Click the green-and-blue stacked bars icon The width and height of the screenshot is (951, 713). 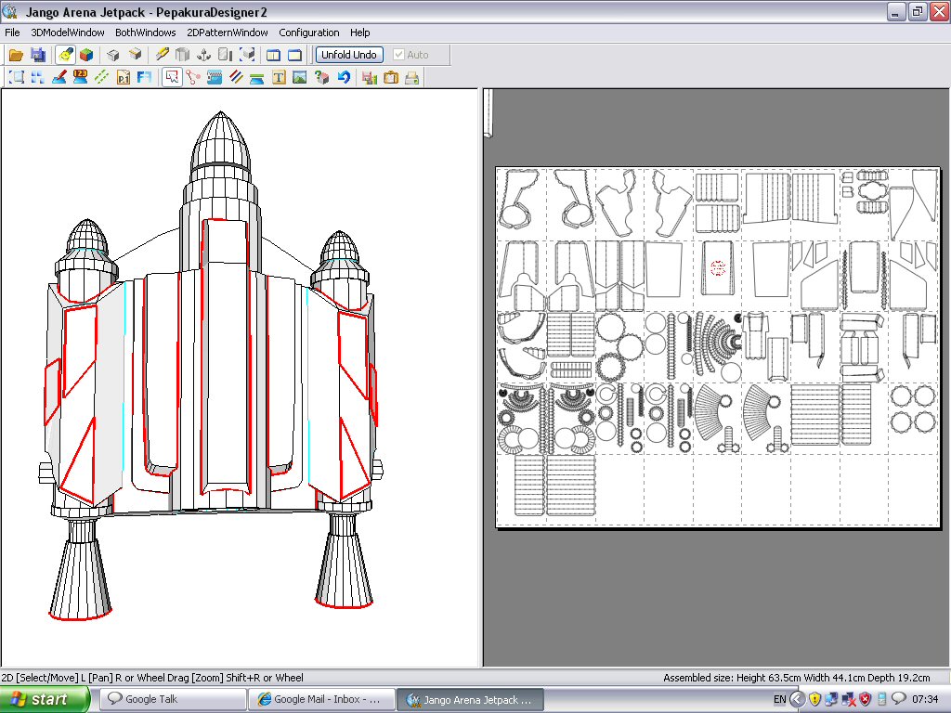point(257,77)
